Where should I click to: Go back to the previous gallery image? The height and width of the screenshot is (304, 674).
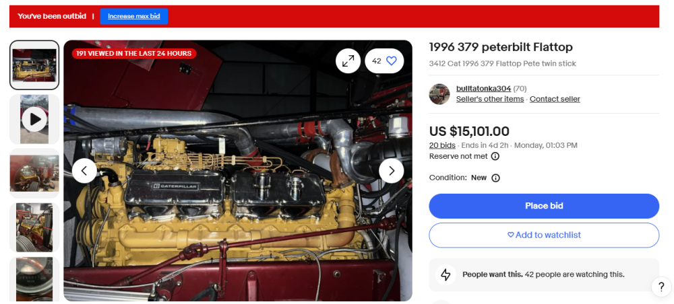tap(84, 171)
